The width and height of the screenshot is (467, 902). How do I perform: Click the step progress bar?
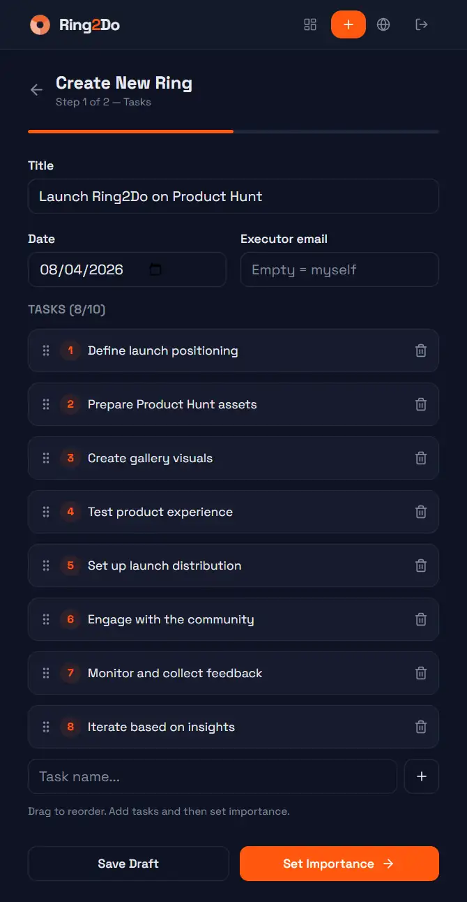coord(233,131)
